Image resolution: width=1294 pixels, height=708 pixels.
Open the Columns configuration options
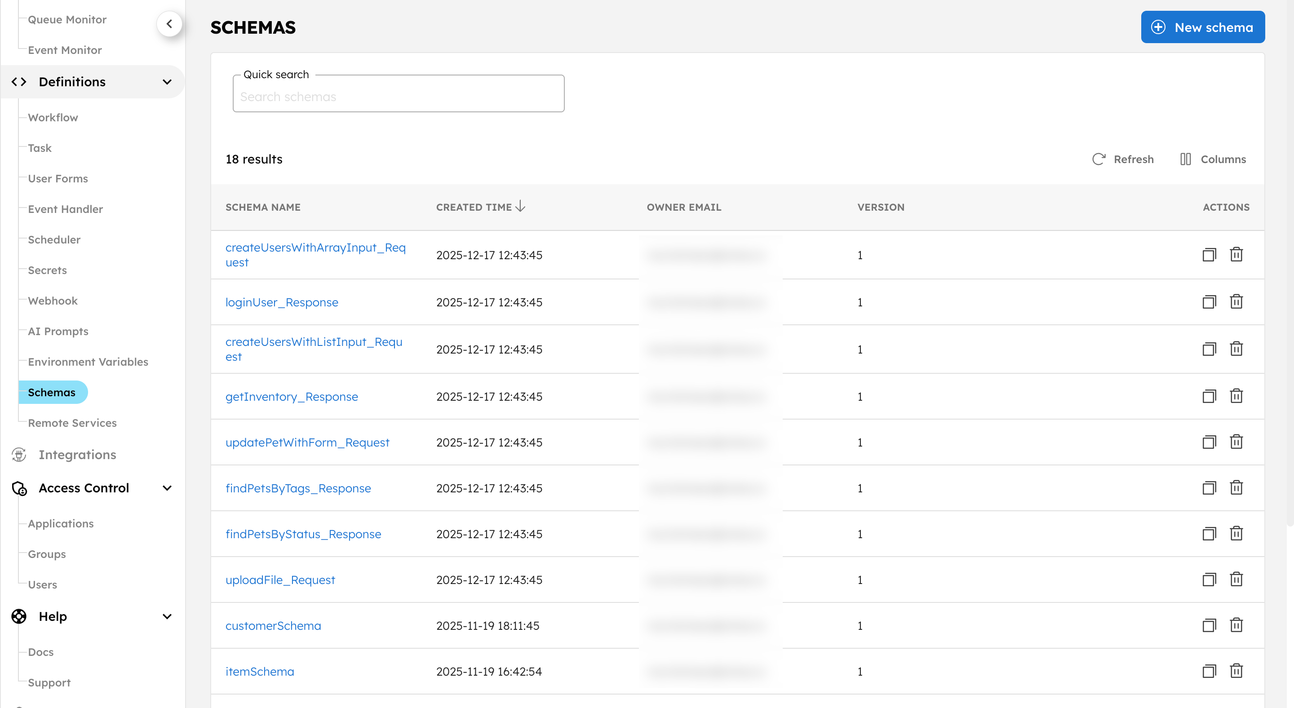point(1213,159)
